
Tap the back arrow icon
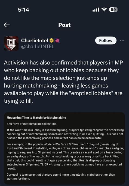point(7,25)
